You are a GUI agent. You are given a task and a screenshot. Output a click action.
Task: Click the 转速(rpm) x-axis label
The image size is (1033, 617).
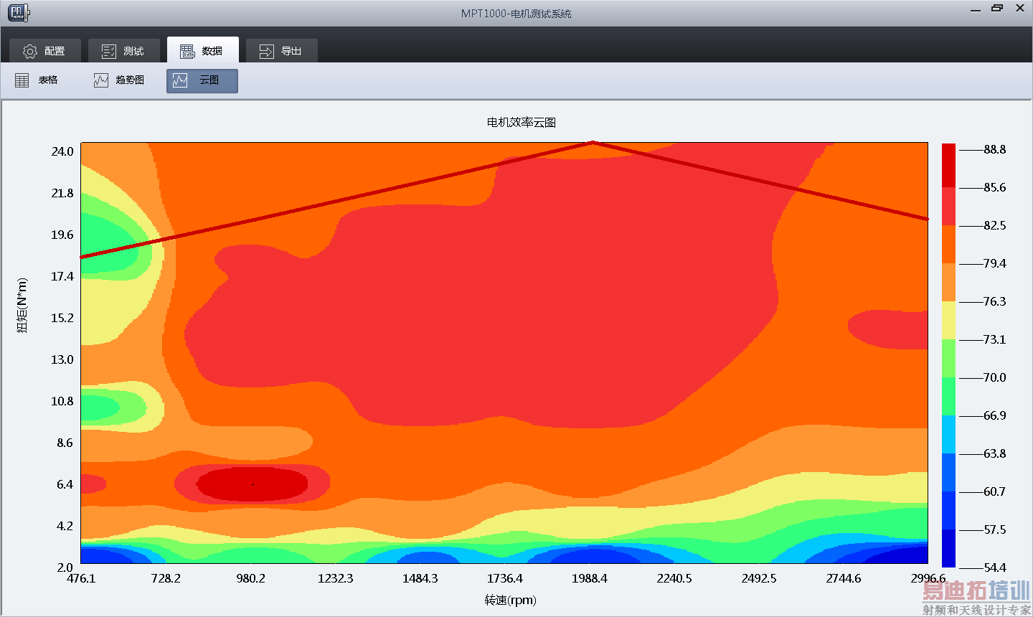click(510, 600)
